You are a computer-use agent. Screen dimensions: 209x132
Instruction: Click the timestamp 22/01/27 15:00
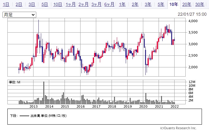click(x=192, y=14)
